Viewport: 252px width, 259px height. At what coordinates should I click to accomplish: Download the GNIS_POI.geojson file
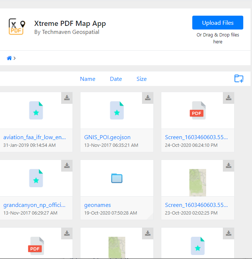(148, 98)
